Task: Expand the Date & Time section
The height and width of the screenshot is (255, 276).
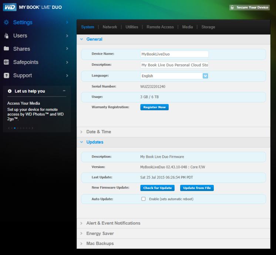Action: [98, 132]
